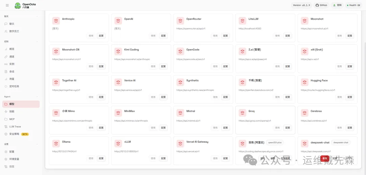Viewport: 366px width, 175px height.
Task: Click 配置 on the 千帆 (百度) card
Action: coord(288,97)
